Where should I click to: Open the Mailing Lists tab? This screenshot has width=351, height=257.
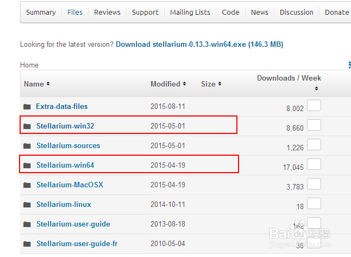(190, 13)
